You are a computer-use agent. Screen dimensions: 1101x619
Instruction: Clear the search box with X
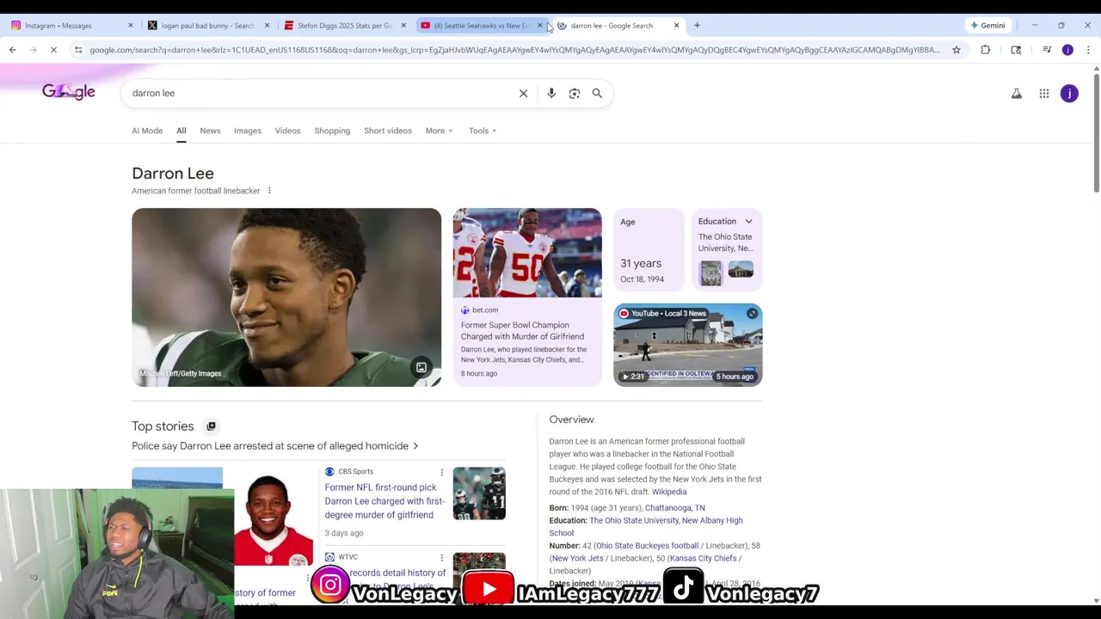(523, 93)
